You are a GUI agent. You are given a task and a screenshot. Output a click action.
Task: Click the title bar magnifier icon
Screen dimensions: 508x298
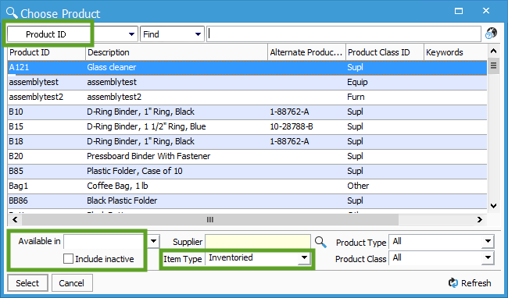coord(12,13)
